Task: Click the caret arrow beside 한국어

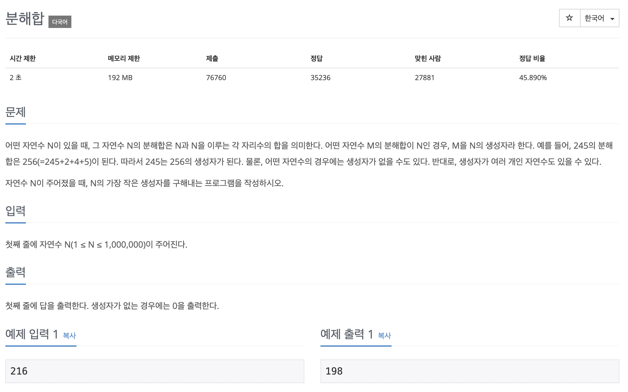Action: click(612, 19)
